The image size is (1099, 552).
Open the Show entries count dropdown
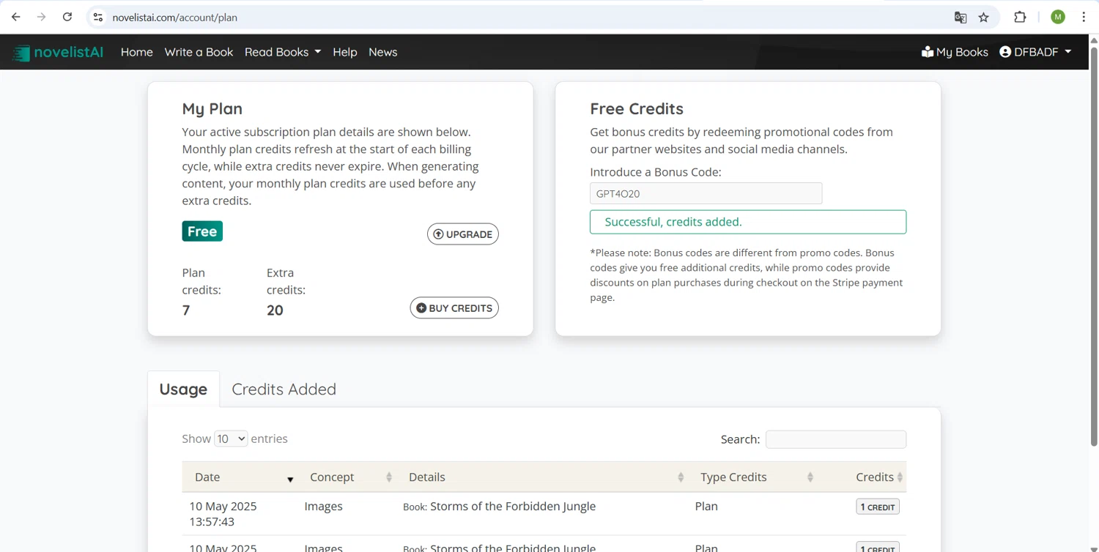point(231,439)
